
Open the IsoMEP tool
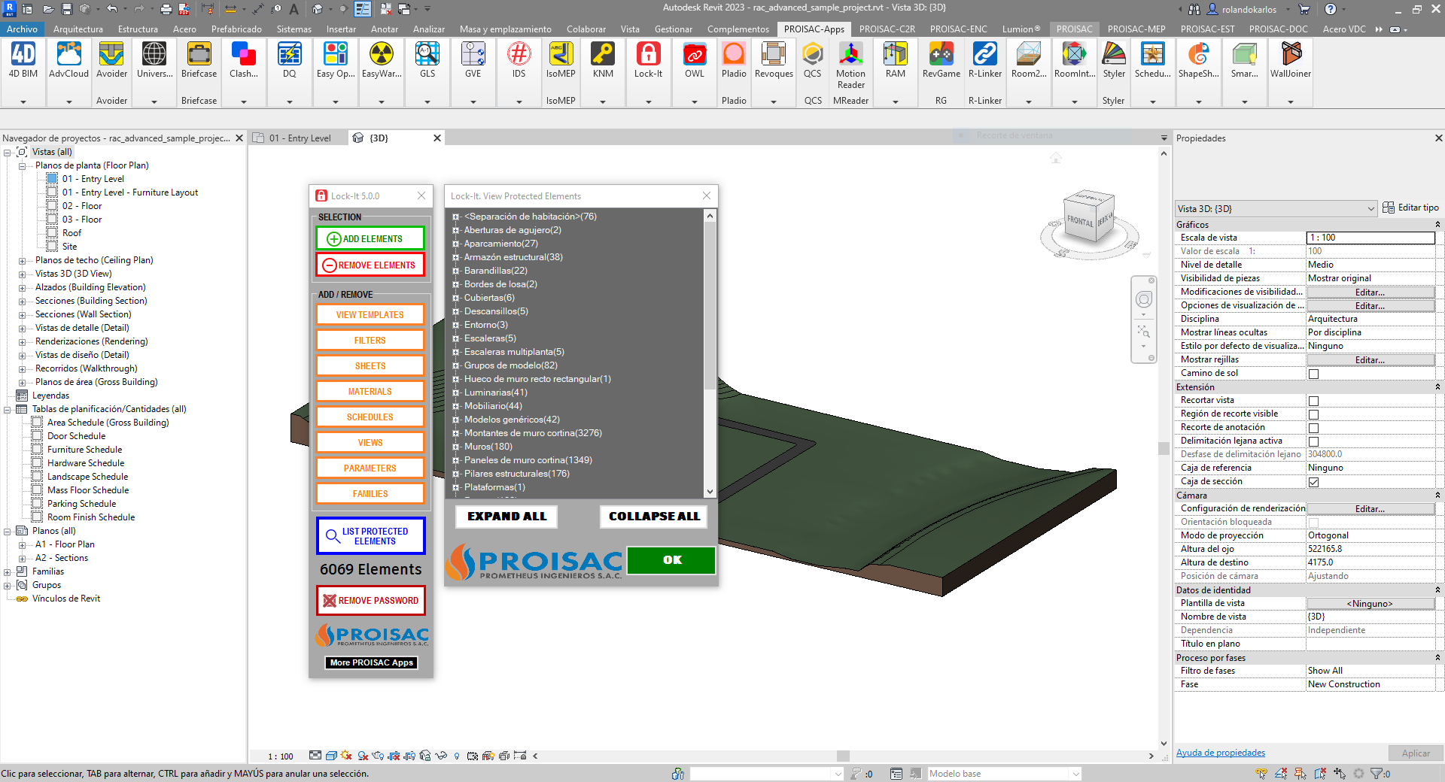pyautogui.click(x=561, y=60)
